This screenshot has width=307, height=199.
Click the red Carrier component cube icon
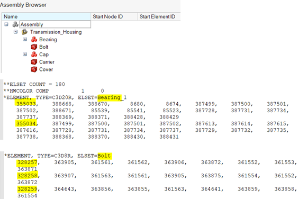click(x=34, y=62)
